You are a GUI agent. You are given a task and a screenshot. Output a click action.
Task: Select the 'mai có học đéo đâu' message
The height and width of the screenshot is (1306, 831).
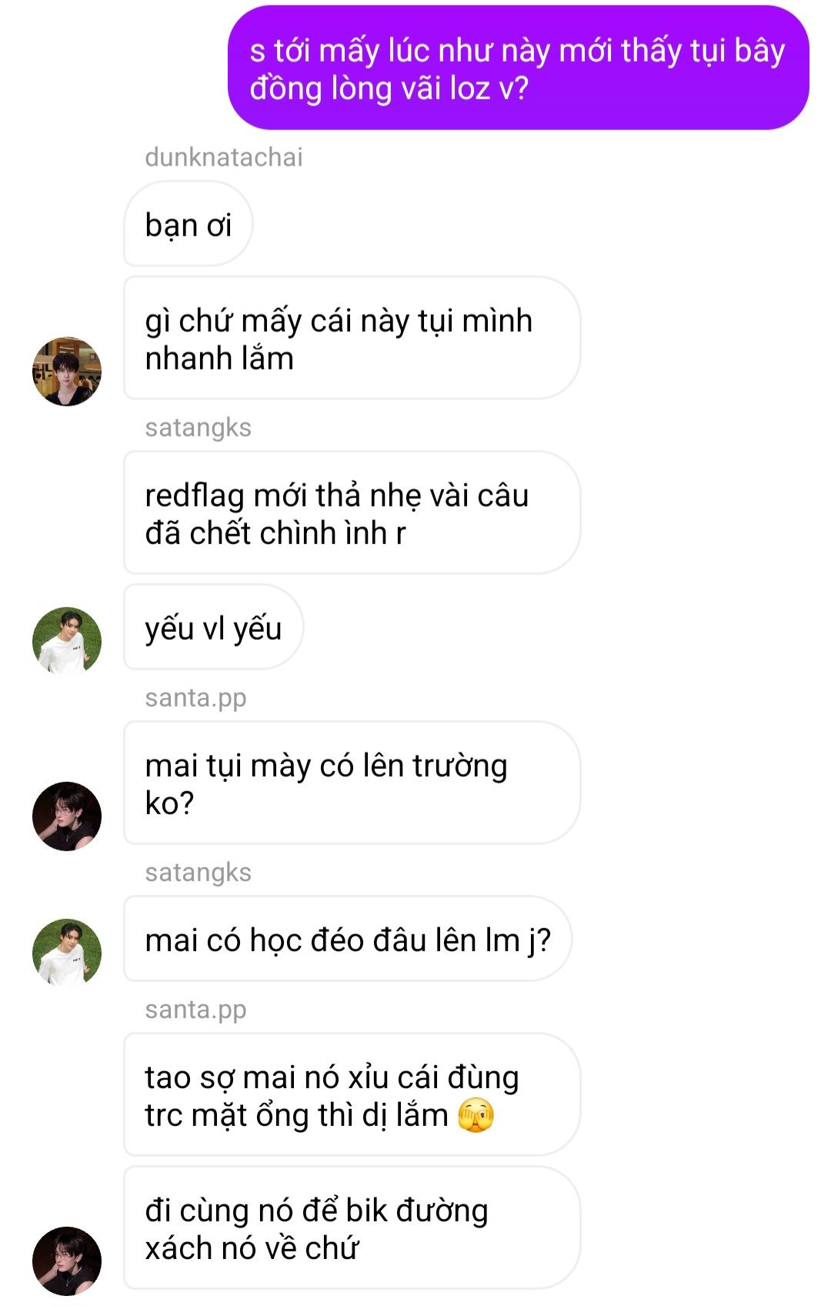[348, 940]
